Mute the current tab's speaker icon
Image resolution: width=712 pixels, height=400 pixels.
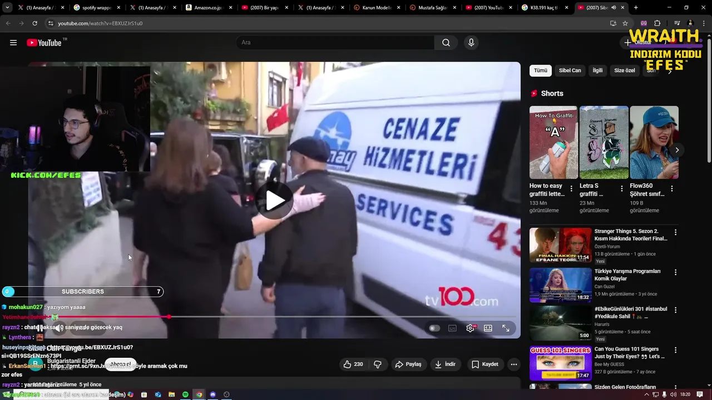click(614, 8)
